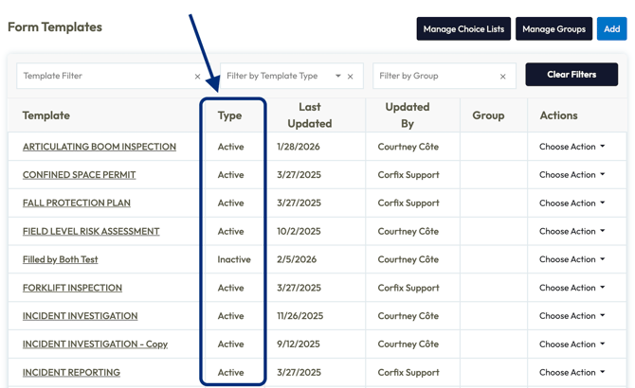Open Manage Groups
The height and width of the screenshot is (388, 635).
click(553, 29)
